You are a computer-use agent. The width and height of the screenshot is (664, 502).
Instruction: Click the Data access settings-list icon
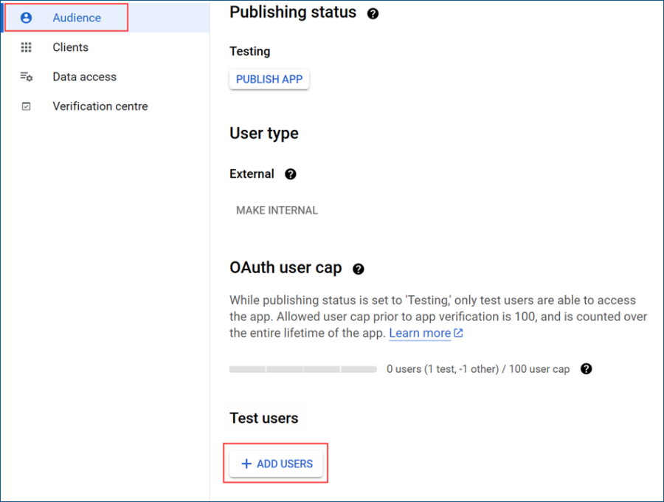click(27, 77)
